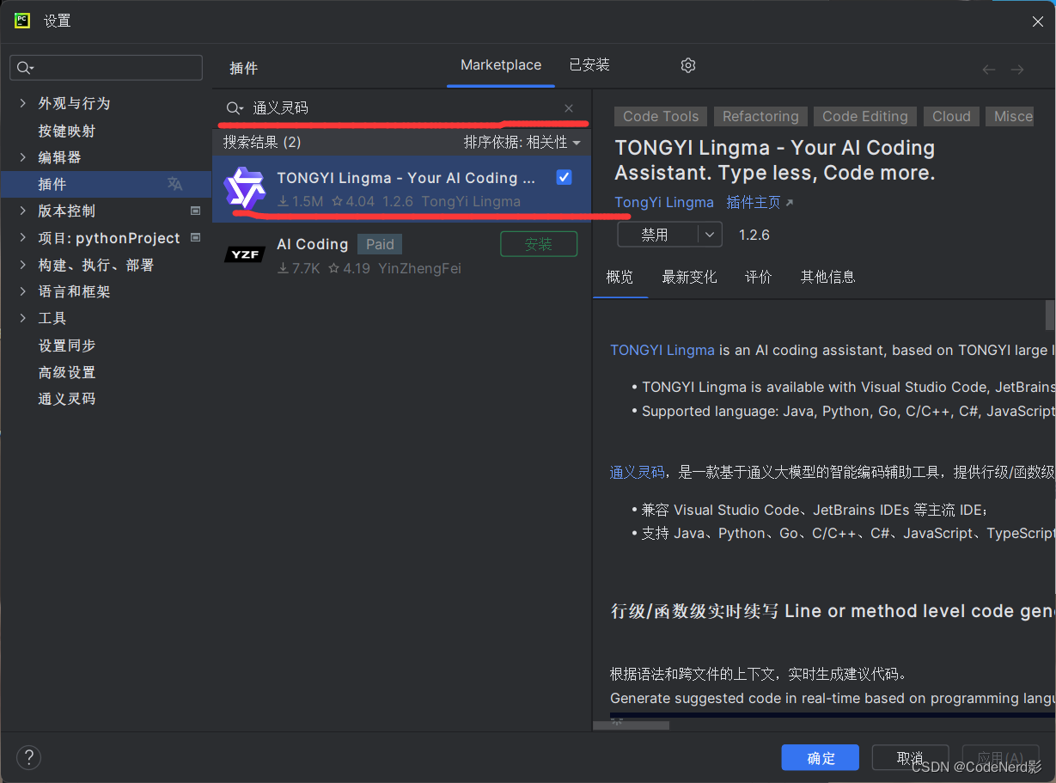Click the 禁用 button

(x=657, y=235)
